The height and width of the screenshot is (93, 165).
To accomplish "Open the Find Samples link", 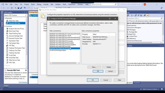I will 23,82.
